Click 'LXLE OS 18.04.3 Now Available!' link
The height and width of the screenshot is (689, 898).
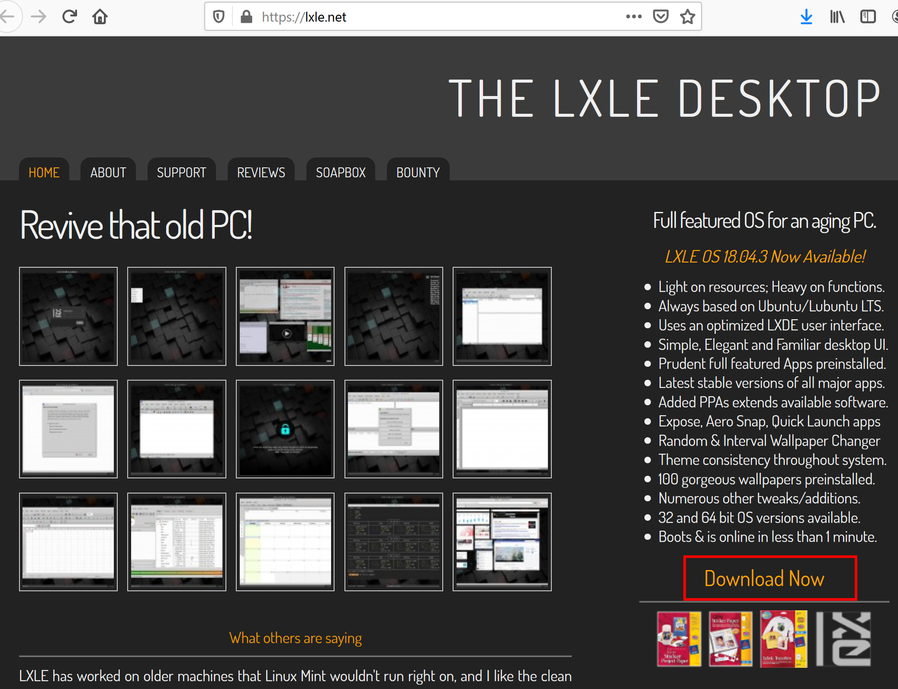coord(765,256)
